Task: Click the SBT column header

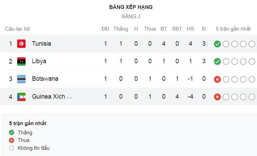Action: [x=177, y=29]
